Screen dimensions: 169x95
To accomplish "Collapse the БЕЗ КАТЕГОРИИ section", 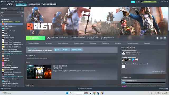I will [1, 26].
